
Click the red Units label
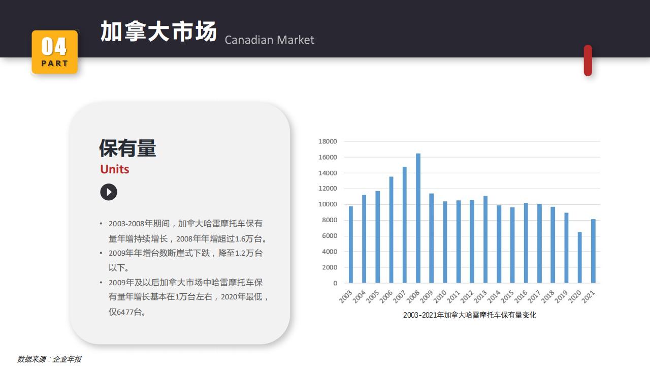pos(115,169)
